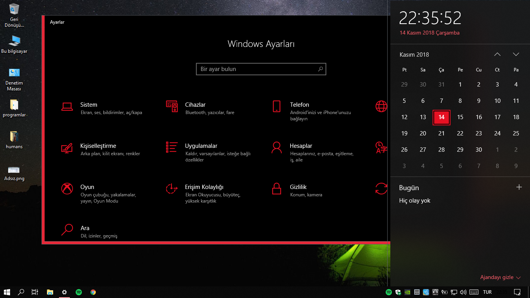Click the circular-arrows update settings icon
The width and height of the screenshot is (530, 298).
click(x=381, y=189)
